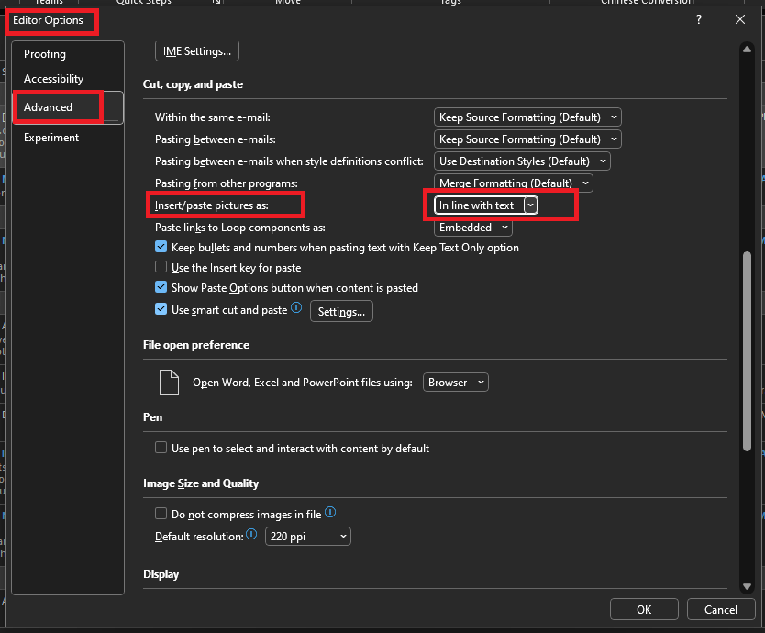Click the scrollbar down arrow
765x633 pixels.
point(747,586)
